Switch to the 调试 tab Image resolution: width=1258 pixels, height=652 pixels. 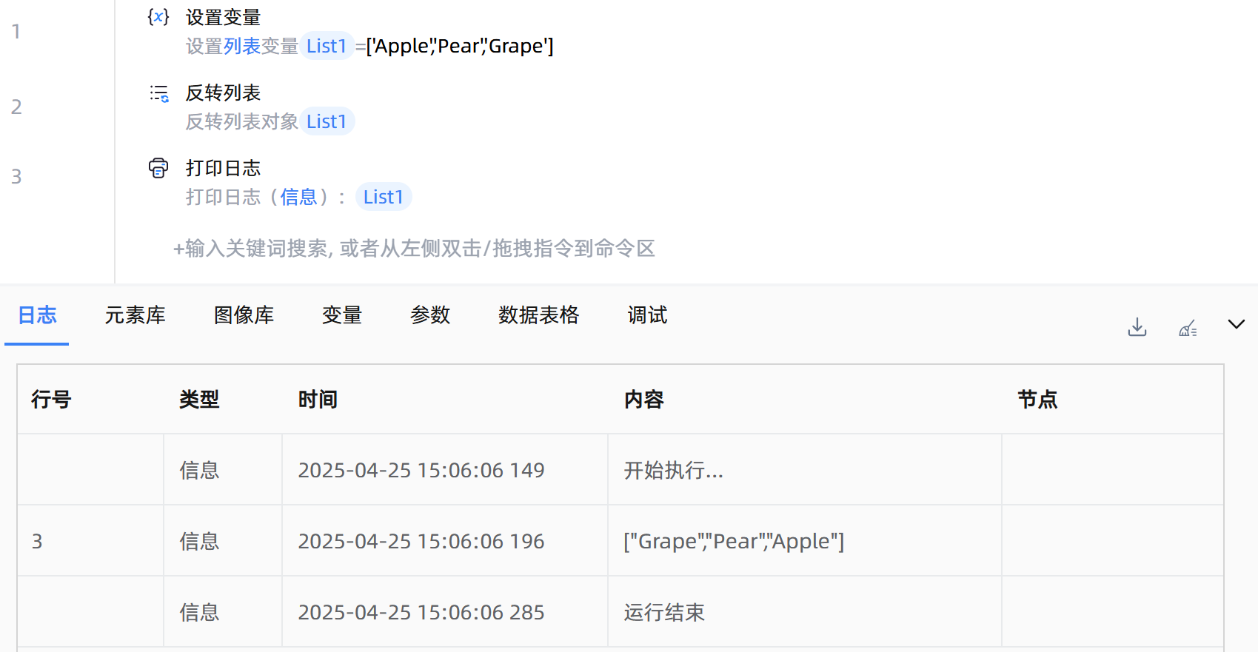[x=647, y=315]
